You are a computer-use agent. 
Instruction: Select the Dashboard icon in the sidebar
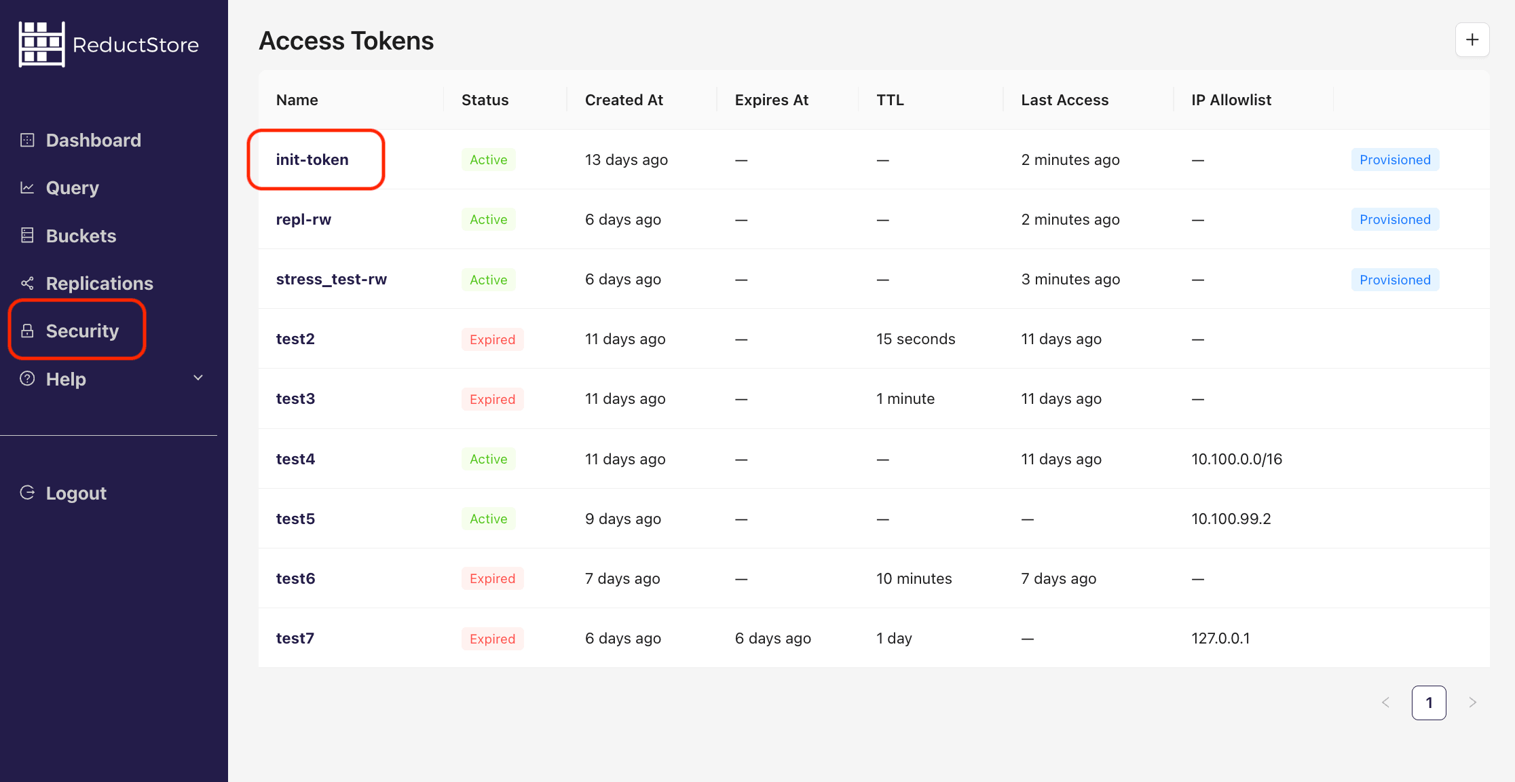pyautogui.click(x=27, y=140)
